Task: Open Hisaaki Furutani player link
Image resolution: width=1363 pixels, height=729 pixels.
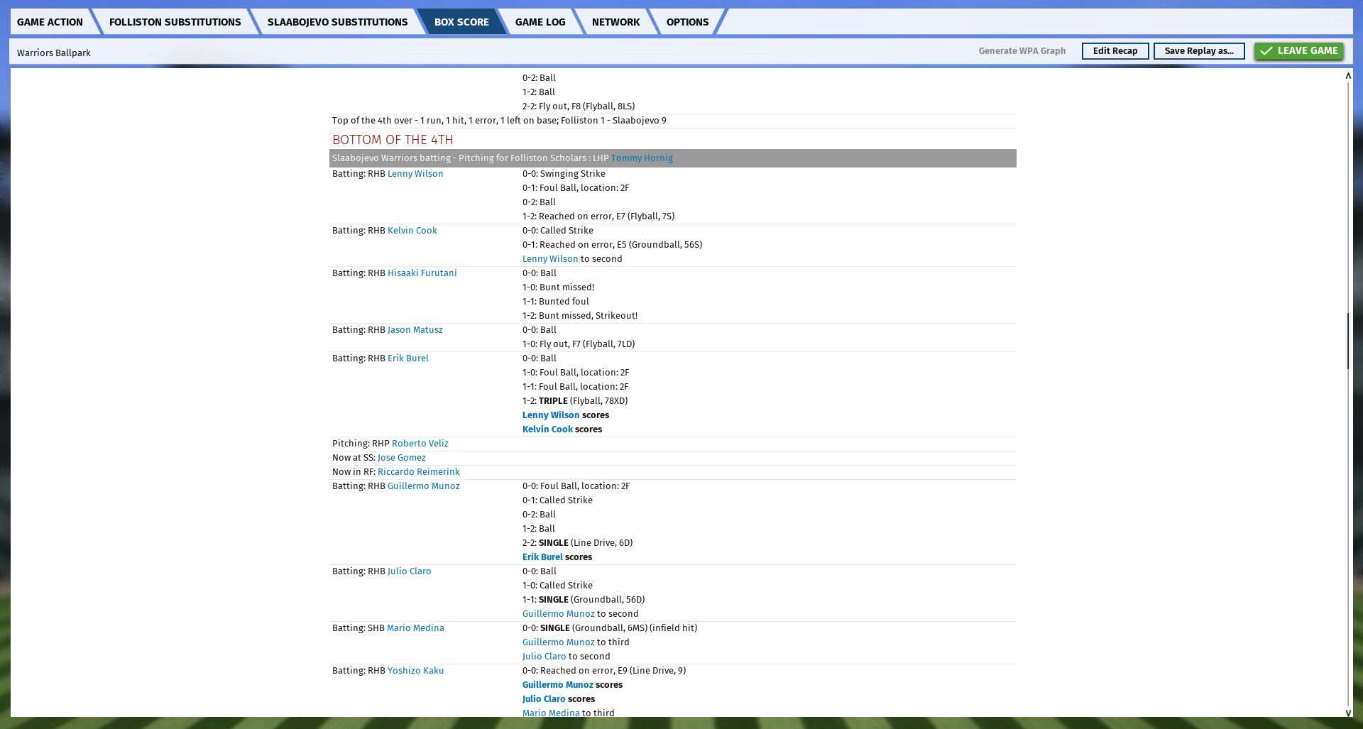Action: coord(422,273)
